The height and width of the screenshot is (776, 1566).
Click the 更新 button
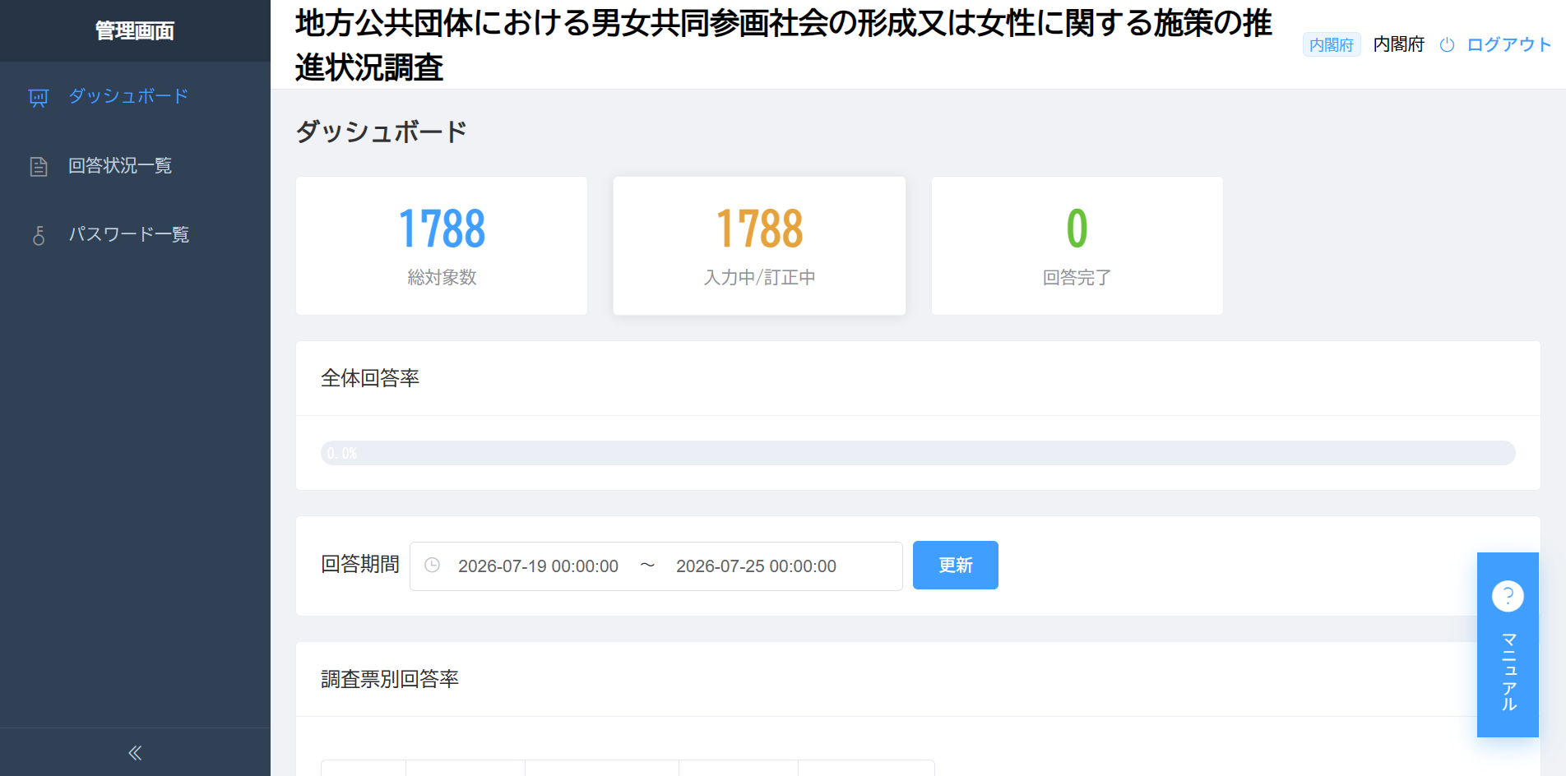[956, 566]
